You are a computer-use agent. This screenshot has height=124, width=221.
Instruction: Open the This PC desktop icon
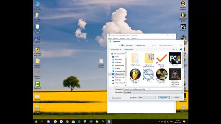point(37,6)
